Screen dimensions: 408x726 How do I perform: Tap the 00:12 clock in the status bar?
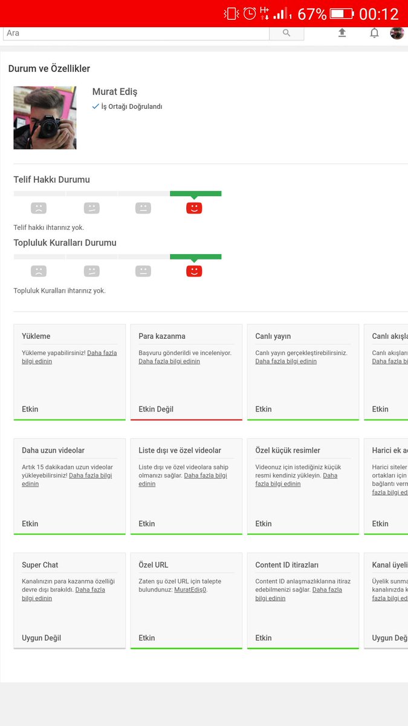coord(379,14)
